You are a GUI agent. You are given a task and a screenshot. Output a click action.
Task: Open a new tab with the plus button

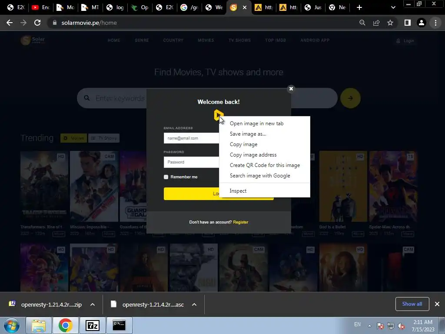[x=359, y=7]
